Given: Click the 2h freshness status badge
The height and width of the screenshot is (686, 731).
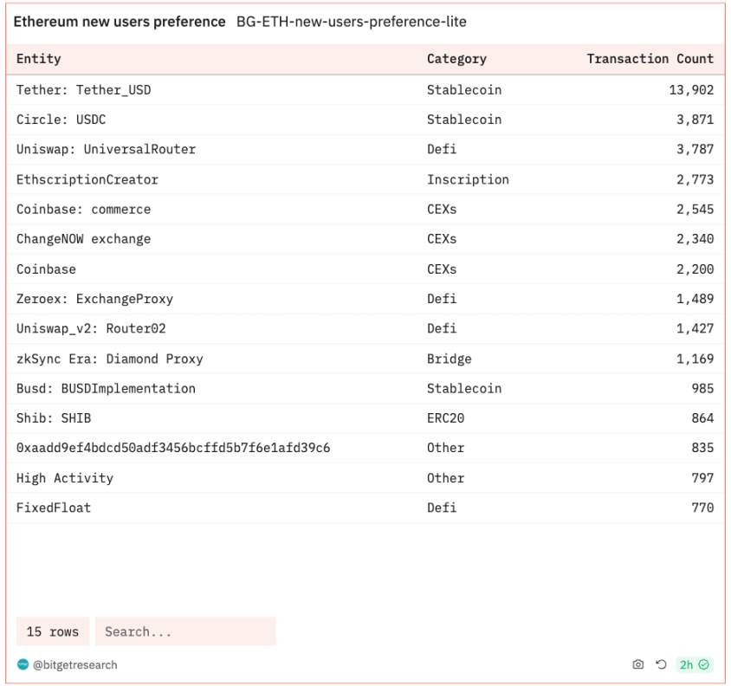Looking at the screenshot, I should (x=694, y=664).
